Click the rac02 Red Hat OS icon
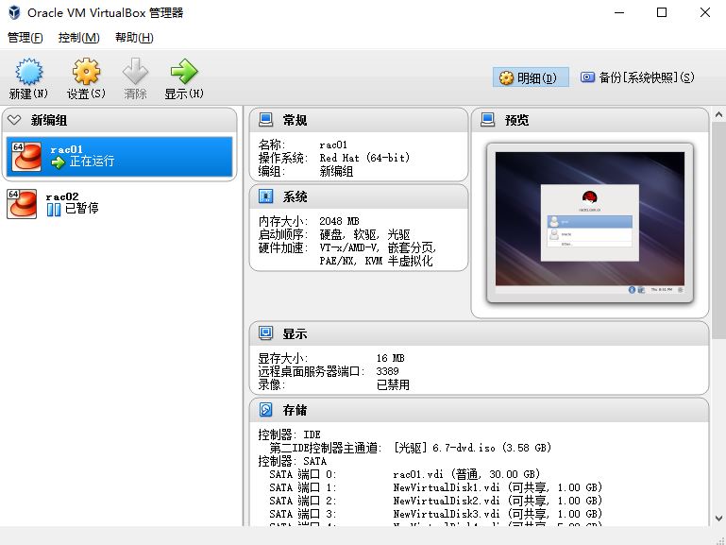This screenshot has height=545, width=726. [22, 204]
